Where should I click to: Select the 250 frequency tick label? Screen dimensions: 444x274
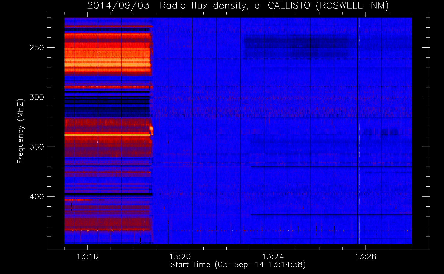37,48
